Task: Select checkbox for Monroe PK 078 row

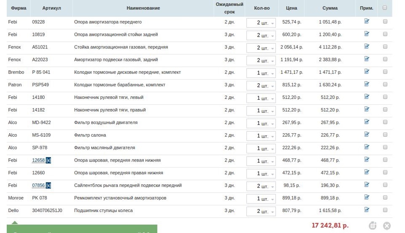Action: pyautogui.click(x=385, y=198)
